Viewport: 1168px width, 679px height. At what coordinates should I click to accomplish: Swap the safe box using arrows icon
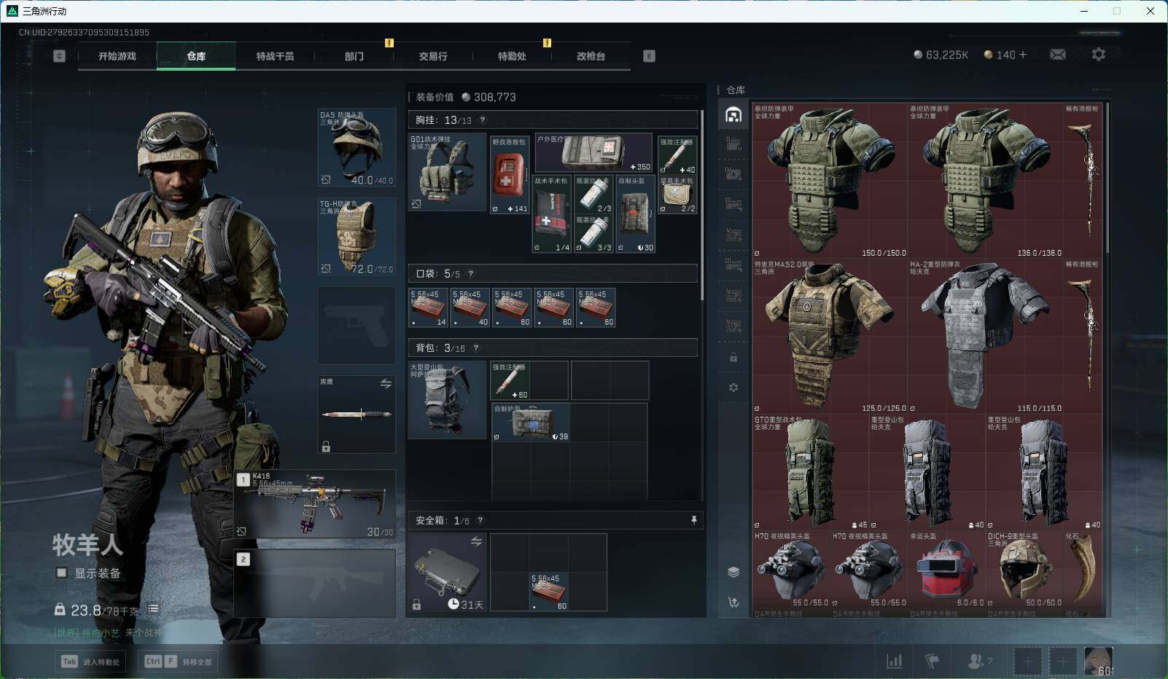476,541
